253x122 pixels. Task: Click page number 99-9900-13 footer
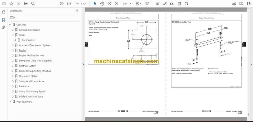click(x=207, y=111)
